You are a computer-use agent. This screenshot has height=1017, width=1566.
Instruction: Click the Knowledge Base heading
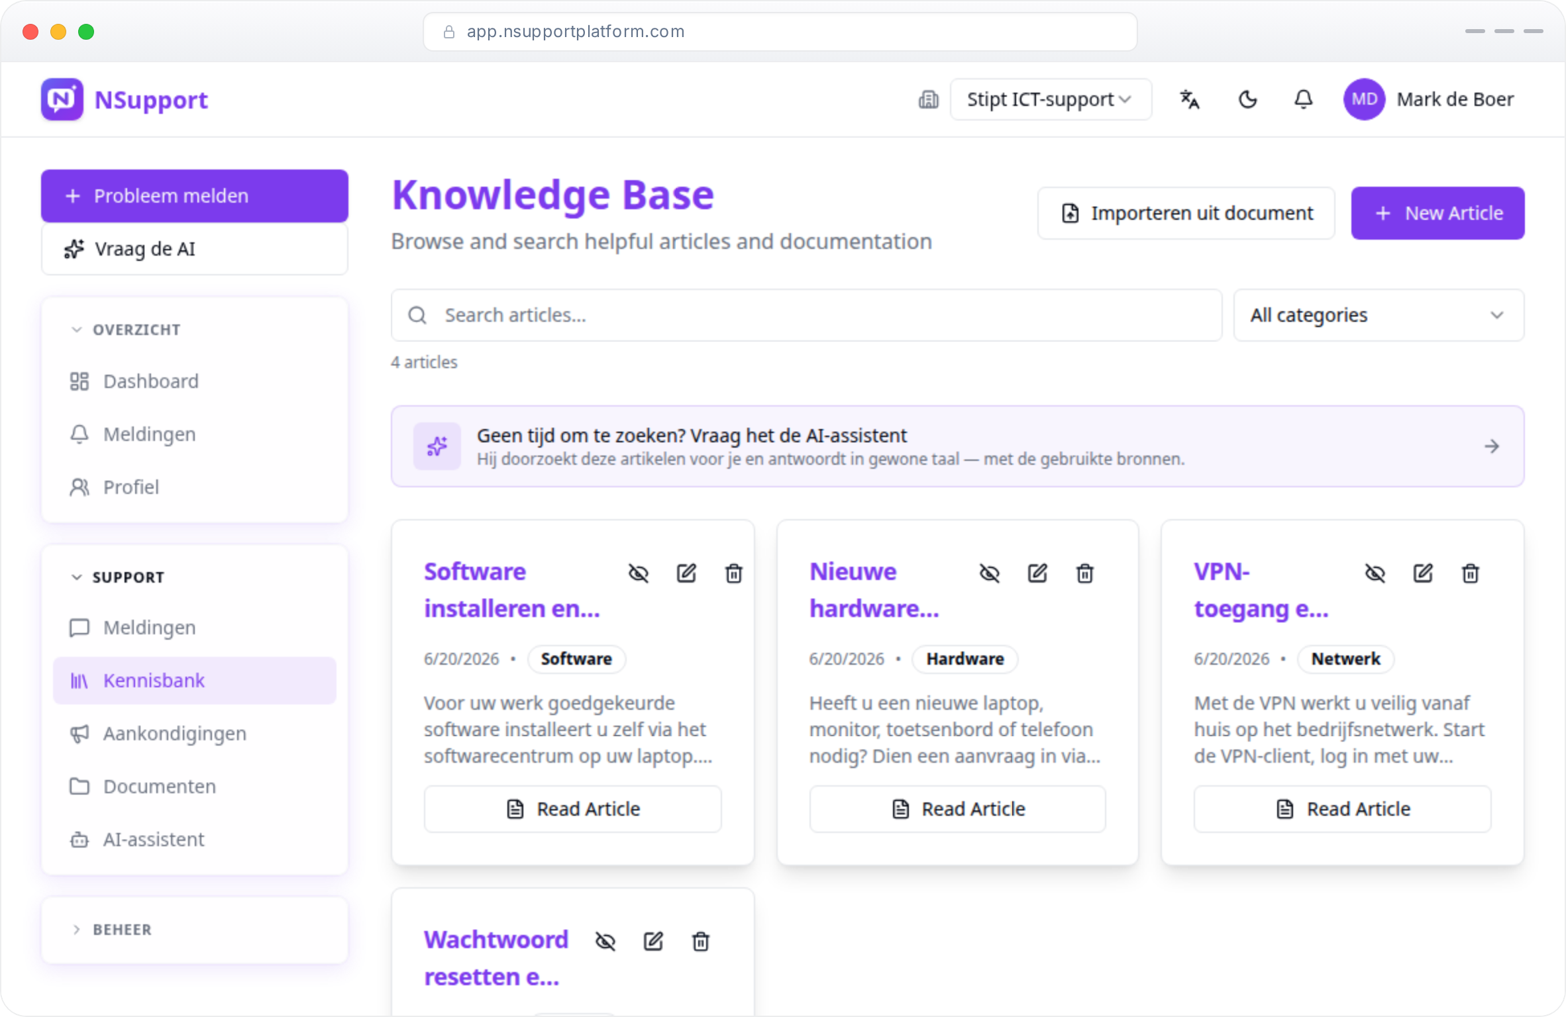pos(553,196)
